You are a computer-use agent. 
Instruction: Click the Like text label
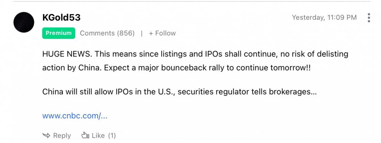[x=98, y=135]
